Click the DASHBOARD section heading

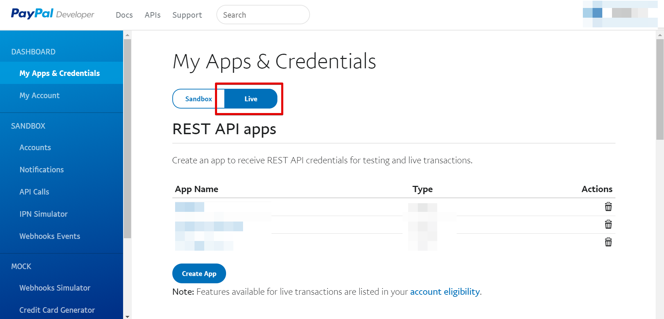[x=33, y=52]
